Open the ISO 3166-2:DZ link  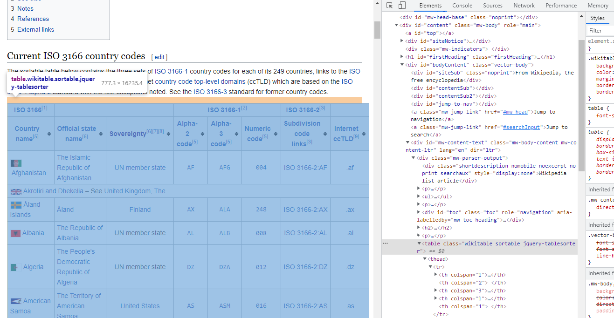click(306, 267)
